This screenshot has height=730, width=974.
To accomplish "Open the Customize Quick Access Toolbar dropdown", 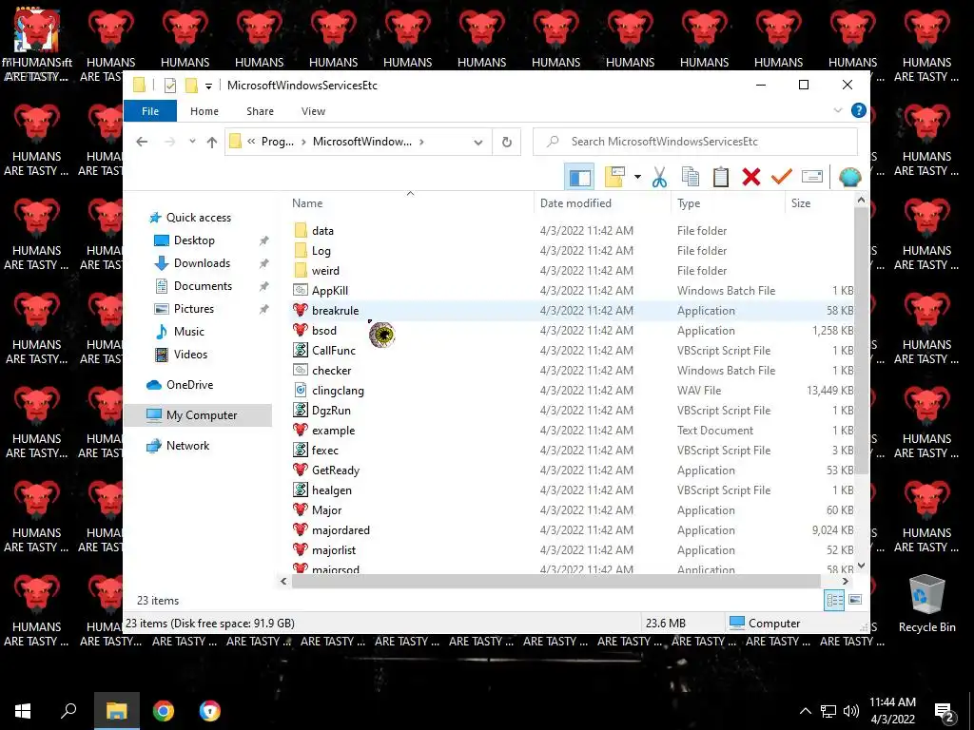I will click(208, 86).
